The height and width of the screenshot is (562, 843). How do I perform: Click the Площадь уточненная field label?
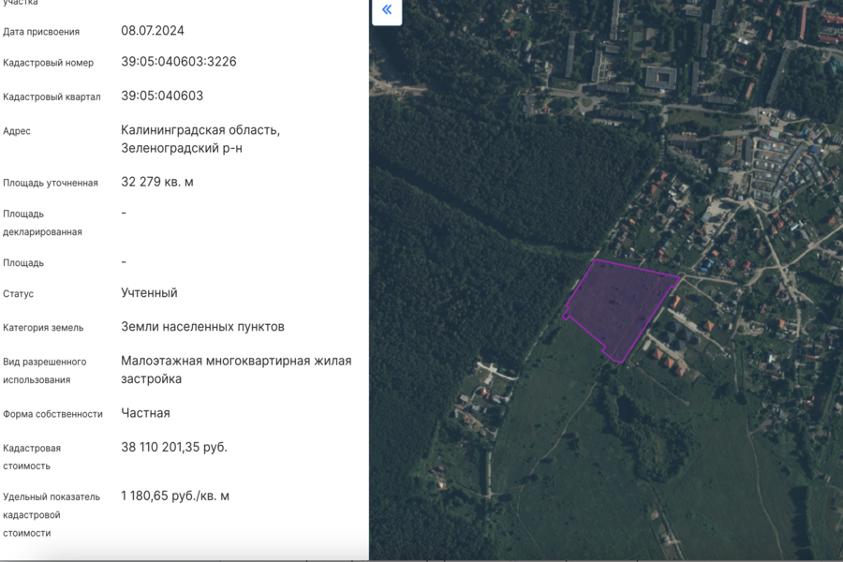(x=51, y=184)
